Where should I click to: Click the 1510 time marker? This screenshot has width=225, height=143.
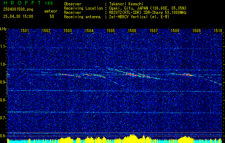[x=218, y=30]
